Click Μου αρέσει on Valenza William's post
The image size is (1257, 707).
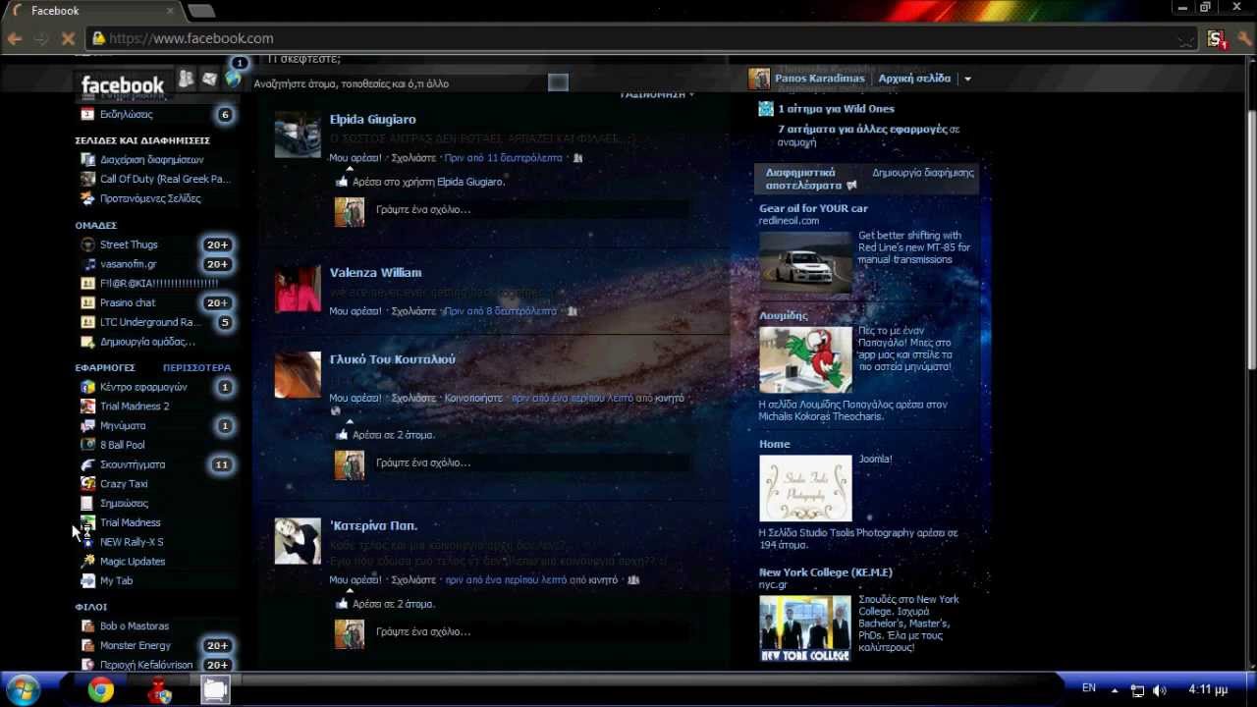pos(355,311)
